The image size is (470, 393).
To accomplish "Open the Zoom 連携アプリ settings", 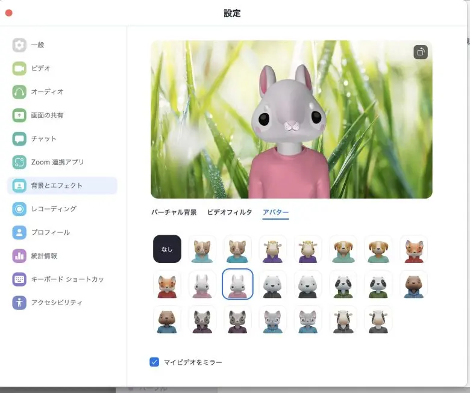I will coord(62,162).
